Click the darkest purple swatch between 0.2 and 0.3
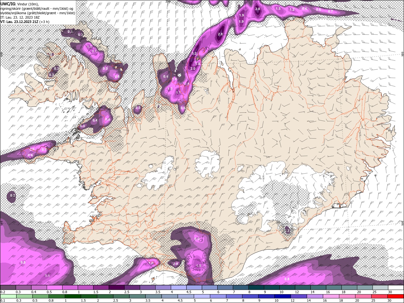The height and width of the screenshot is (303, 404). [x=8, y=288]
